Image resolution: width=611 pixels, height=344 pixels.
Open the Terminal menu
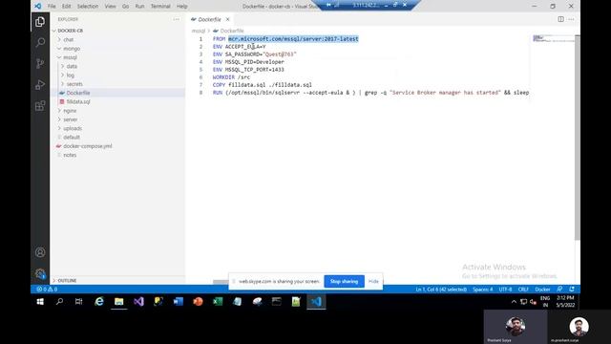click(160, 7)
